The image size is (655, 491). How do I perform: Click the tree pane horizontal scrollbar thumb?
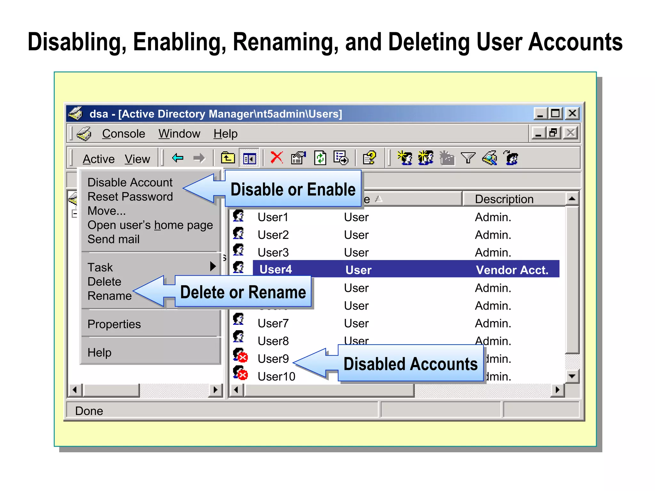pos(111,390)
